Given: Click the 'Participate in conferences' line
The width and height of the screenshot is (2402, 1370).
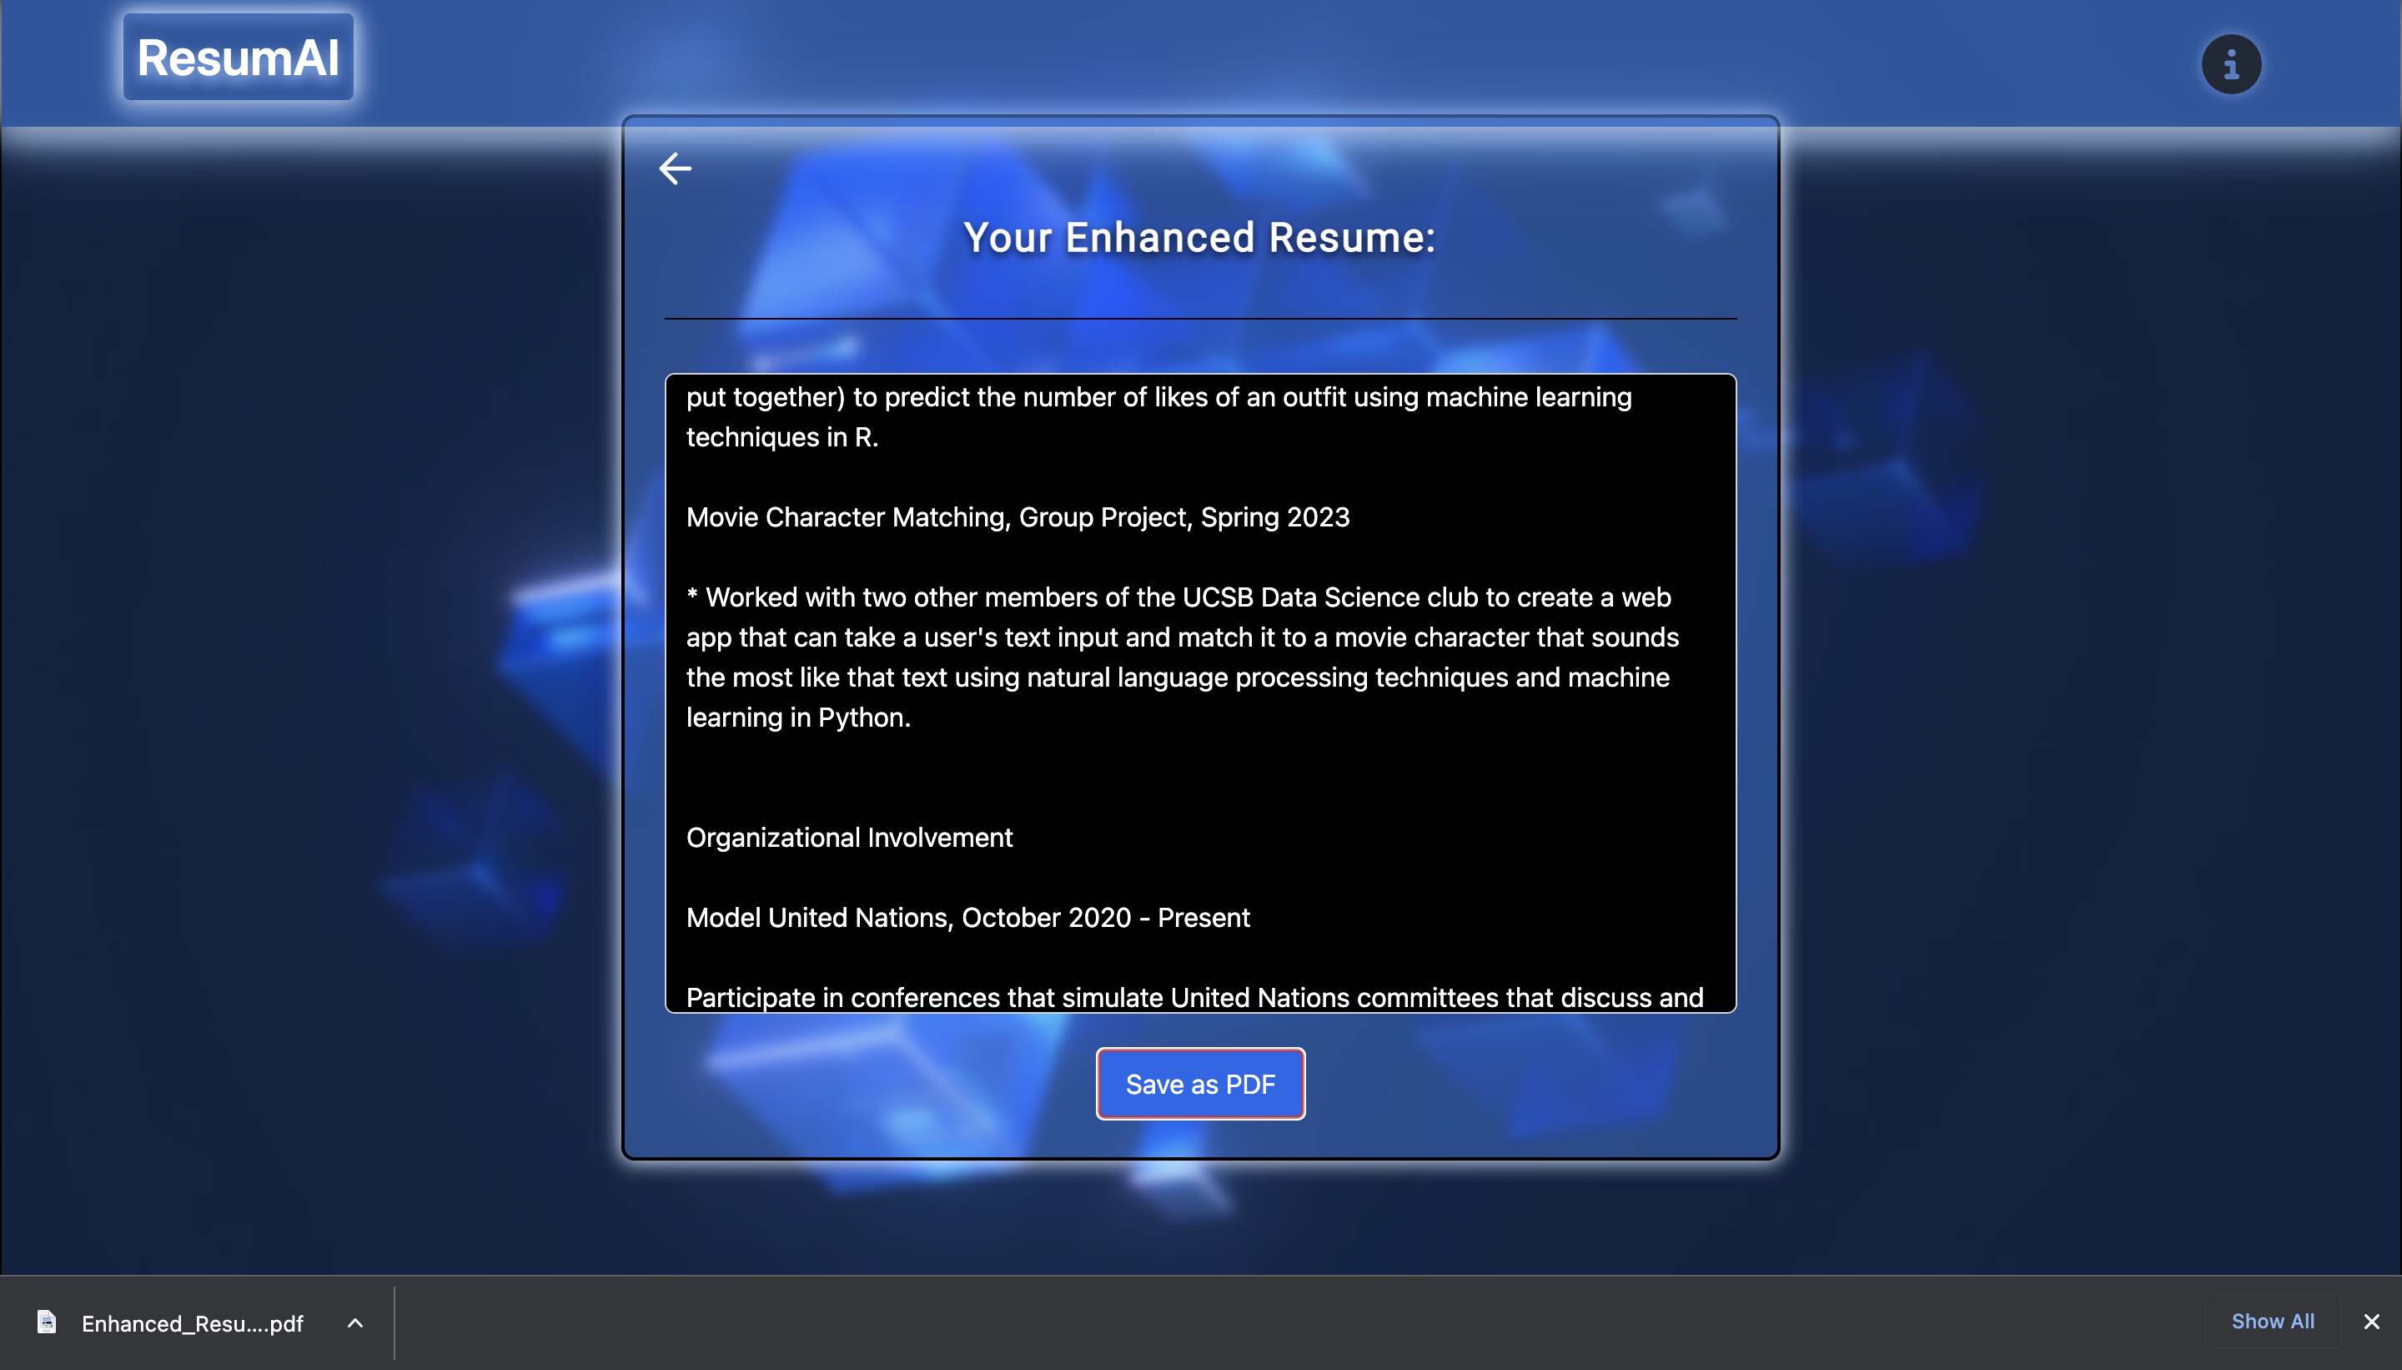Looking at the screenshot, I should [x=1194, y=996].
